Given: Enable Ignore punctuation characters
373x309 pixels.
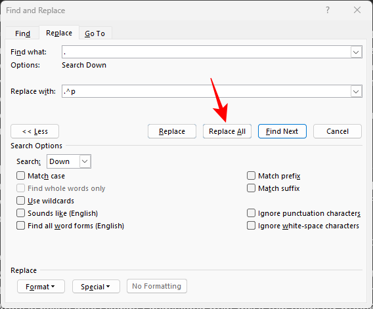Looking at the screenshot, I should coord(252,213).
